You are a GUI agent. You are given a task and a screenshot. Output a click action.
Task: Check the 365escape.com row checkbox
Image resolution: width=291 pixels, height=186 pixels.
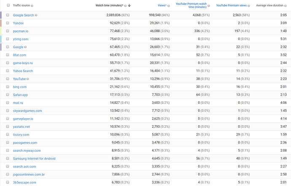(x=8, y=182)
